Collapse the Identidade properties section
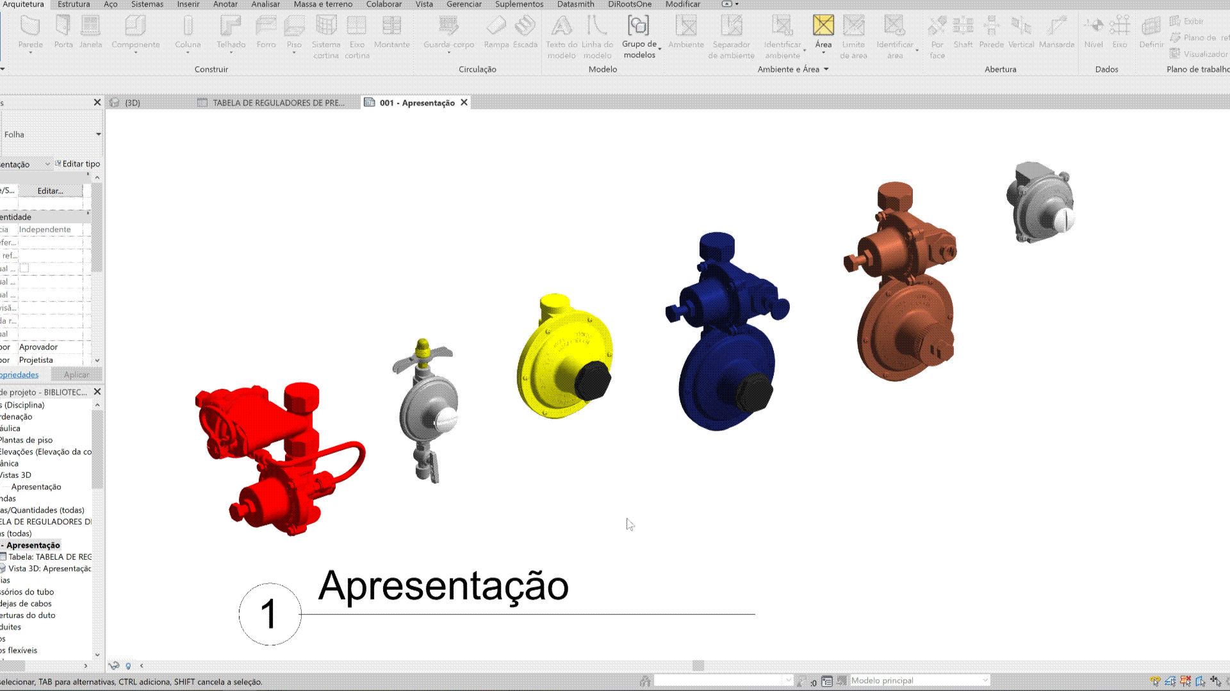The image size is (1230, 691). coord(88,214)
